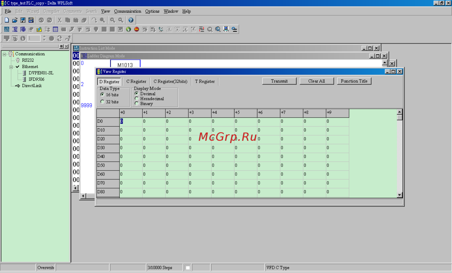Switch to the T Register tab

[205, 82]
